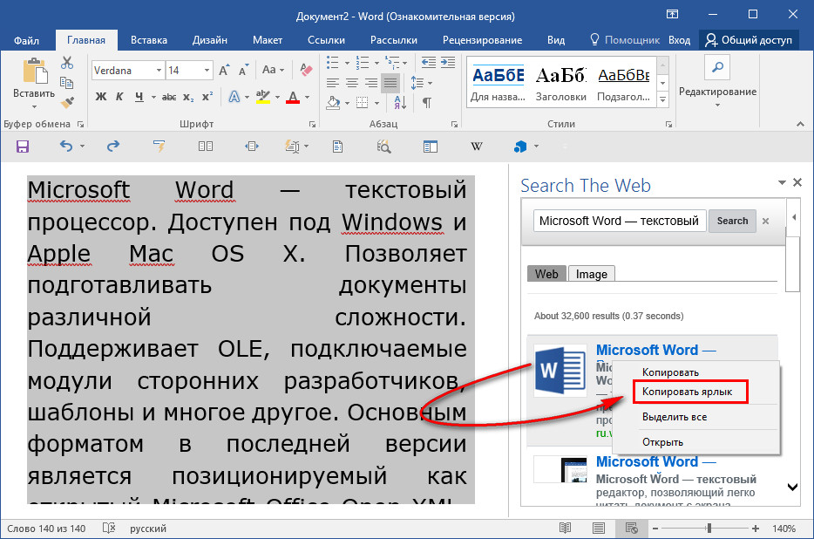Click the proofing book icon in status bar

point(108,528)
